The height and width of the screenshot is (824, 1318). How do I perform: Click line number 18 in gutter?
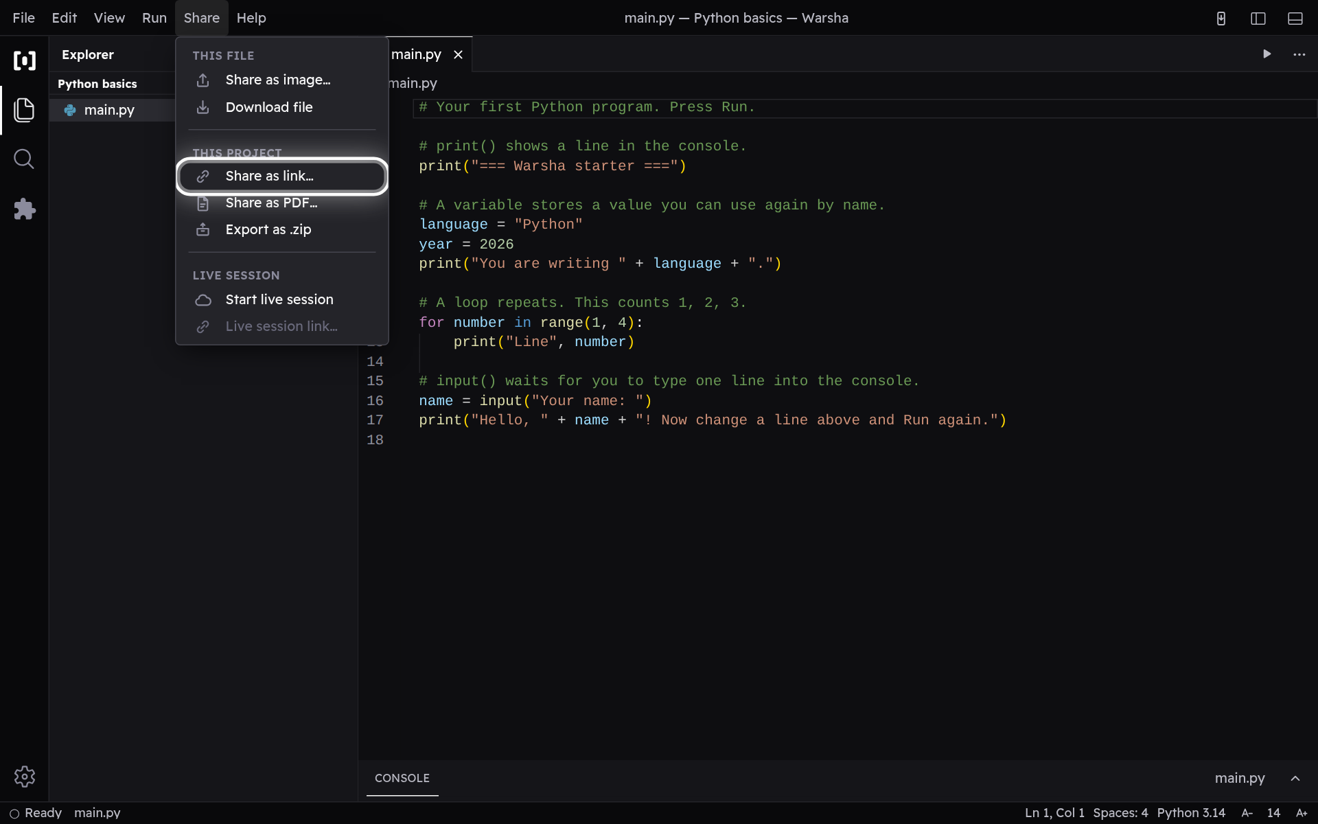(375, 440)
